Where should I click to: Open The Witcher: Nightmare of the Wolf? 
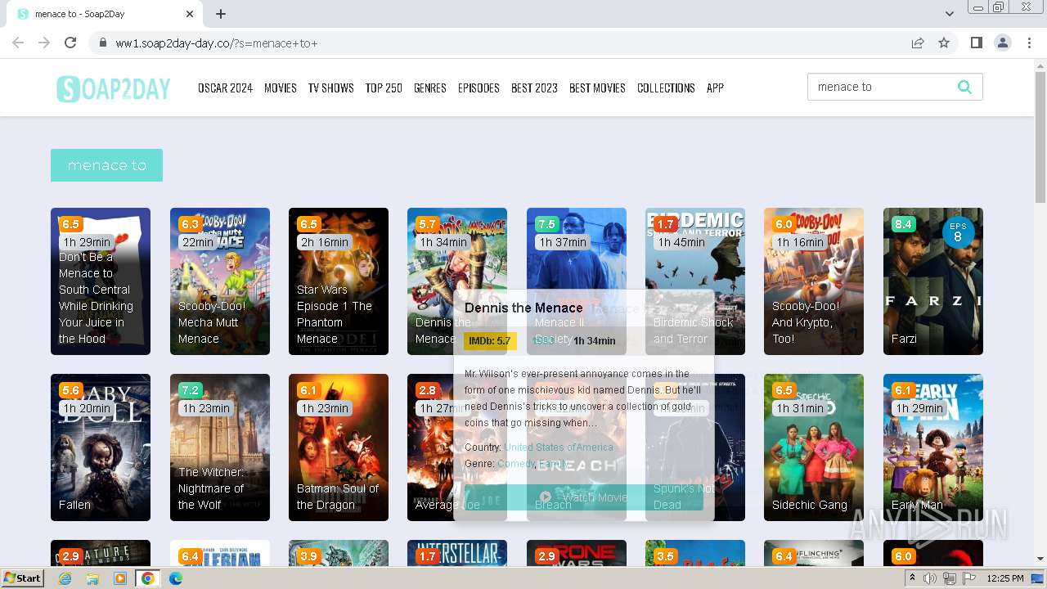click(220, 447)
